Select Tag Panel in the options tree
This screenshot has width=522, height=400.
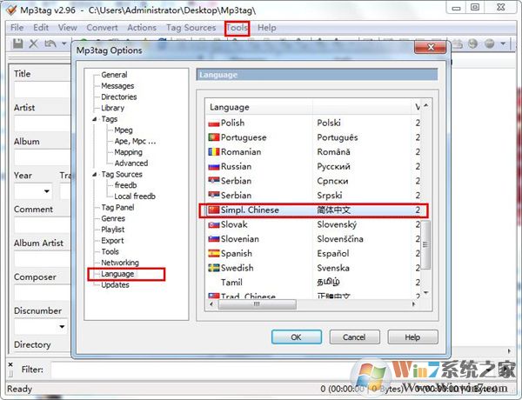[x=117, y=207]
